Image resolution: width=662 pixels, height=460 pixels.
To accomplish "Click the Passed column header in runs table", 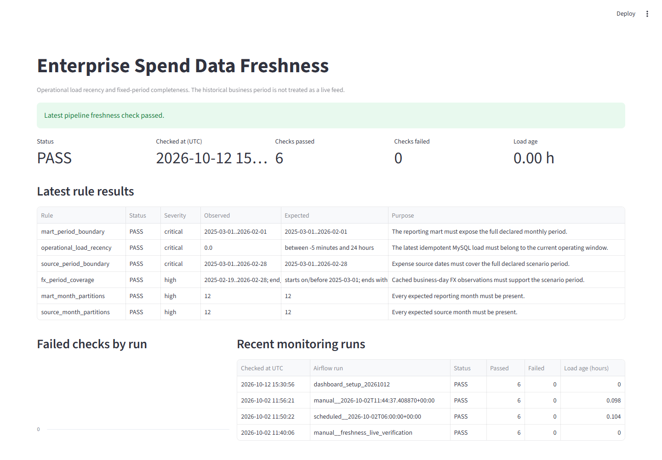I will pos(506,368).
